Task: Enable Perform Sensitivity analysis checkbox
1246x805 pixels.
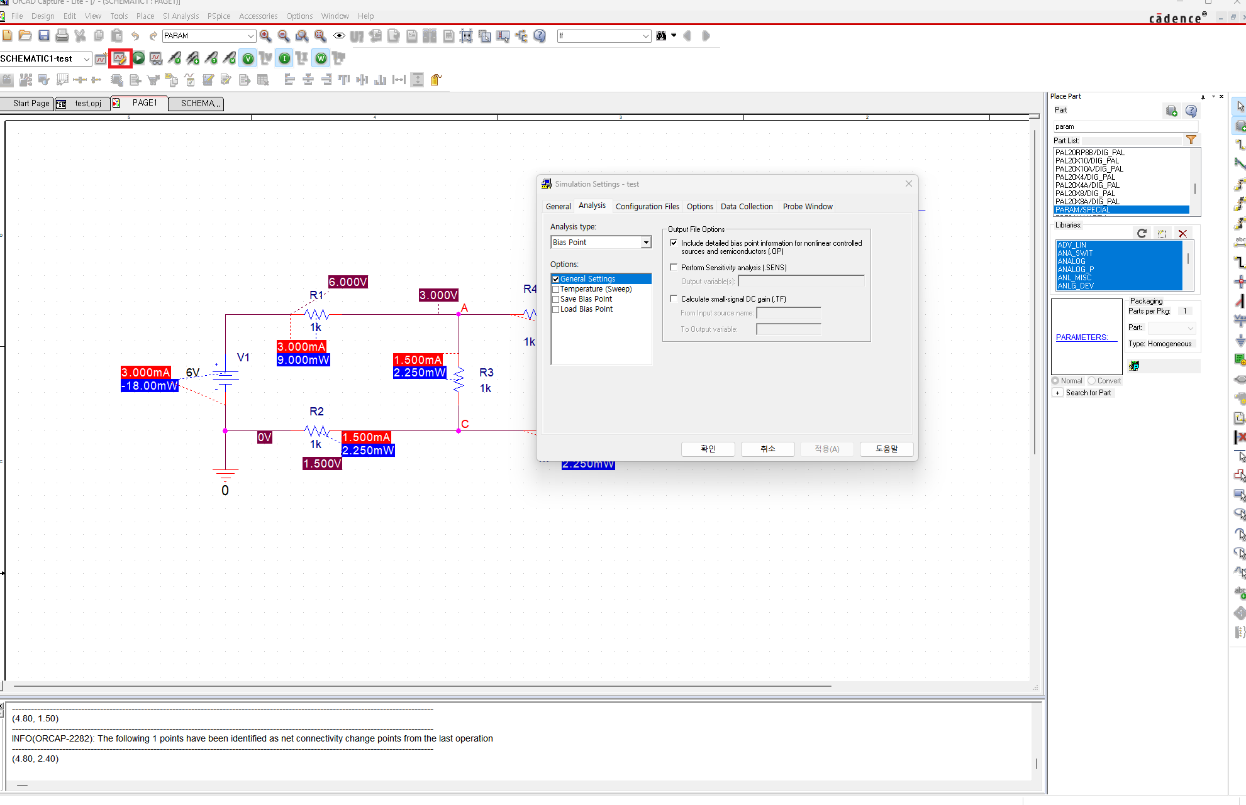Action: 674,268
